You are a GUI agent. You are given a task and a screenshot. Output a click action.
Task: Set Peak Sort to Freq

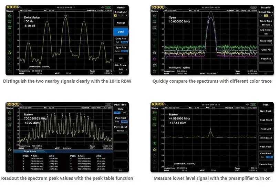point(117,122)
